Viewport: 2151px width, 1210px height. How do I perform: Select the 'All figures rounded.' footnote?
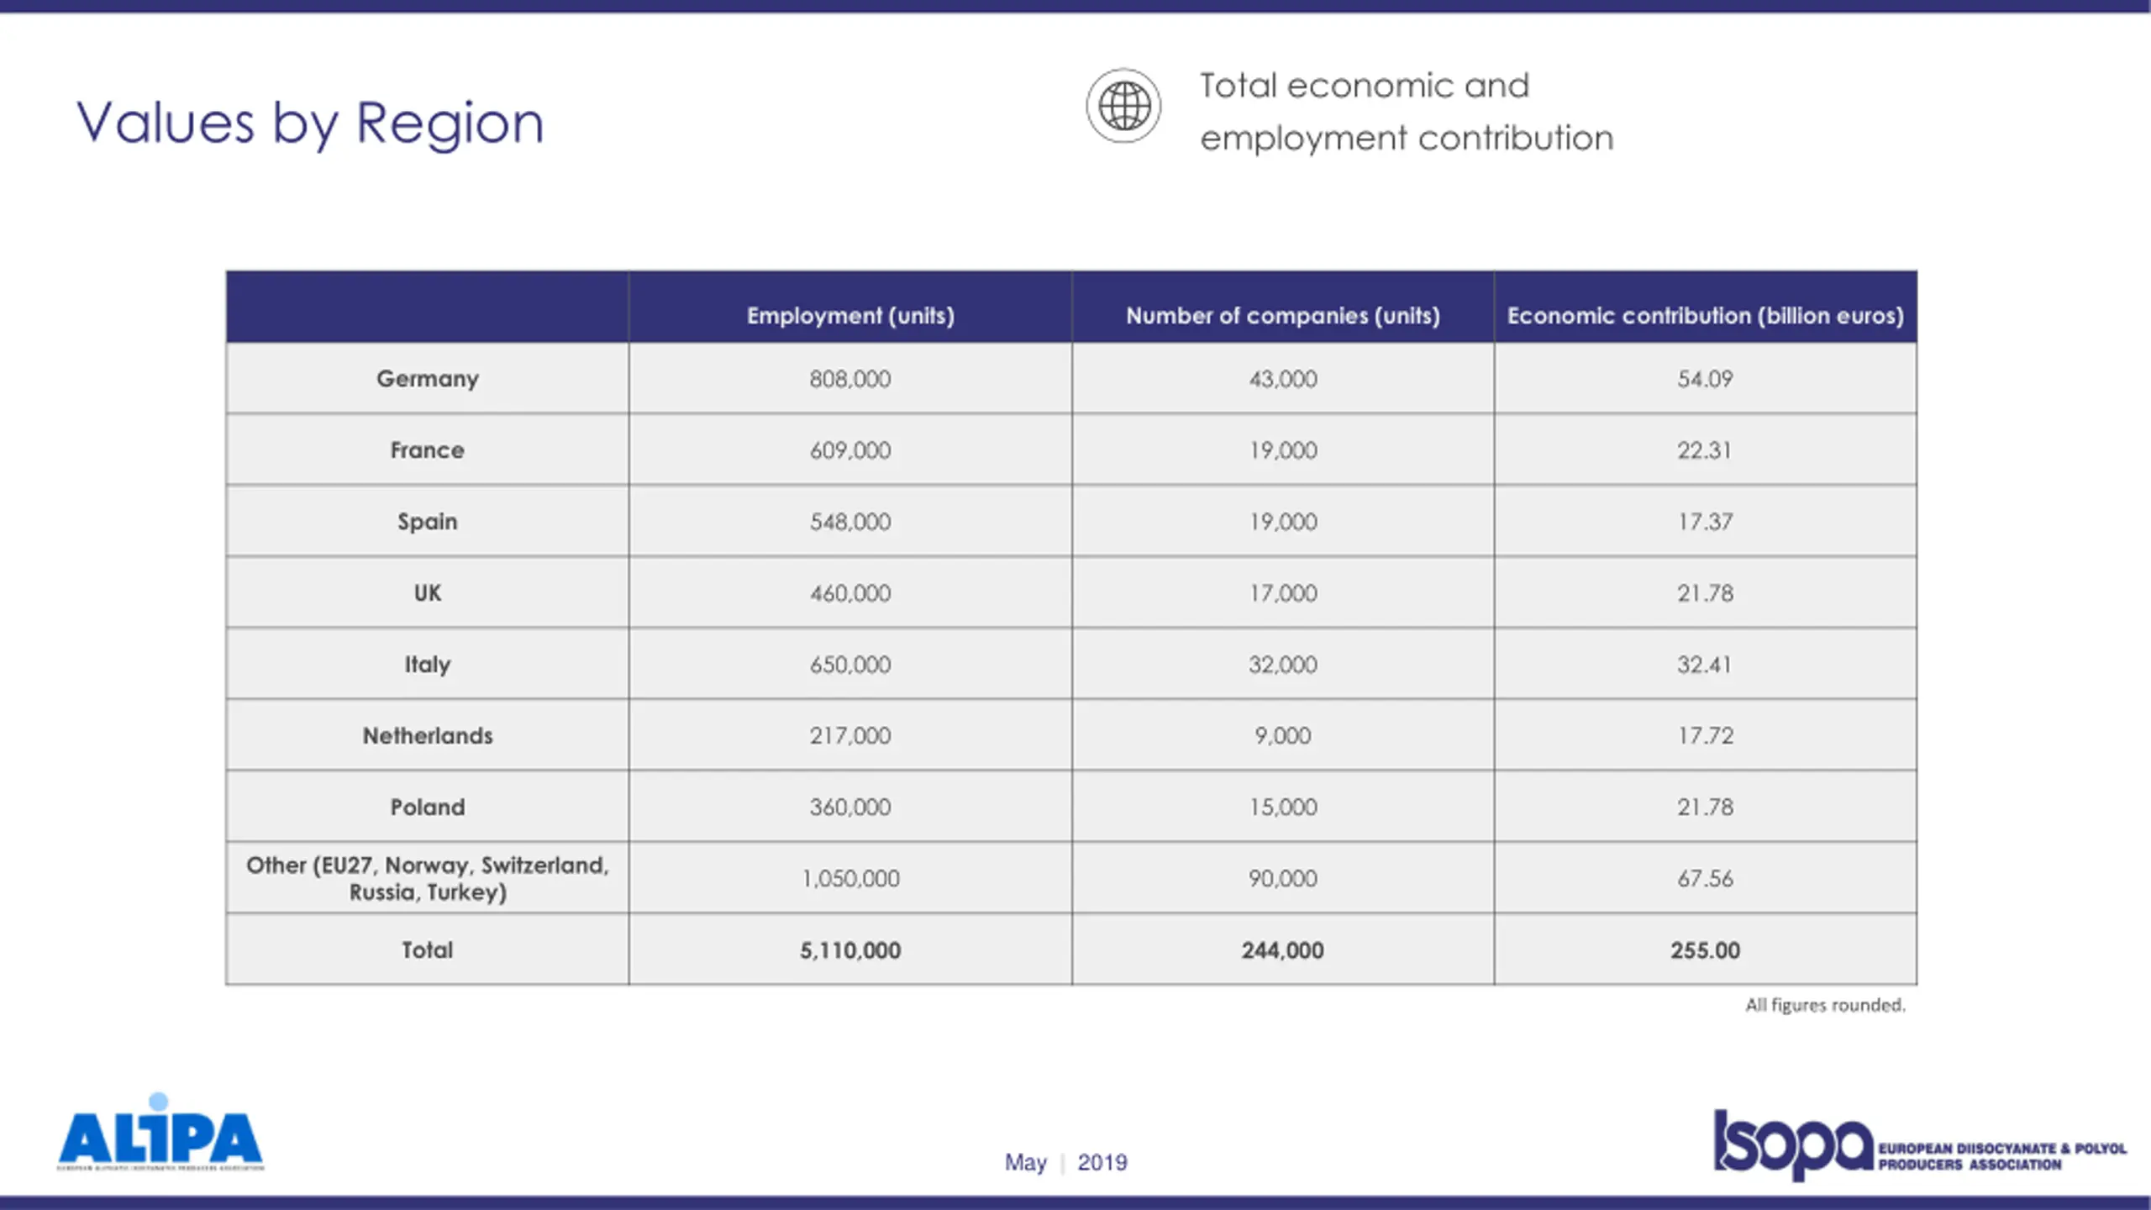click(x=1825, y=1006)
